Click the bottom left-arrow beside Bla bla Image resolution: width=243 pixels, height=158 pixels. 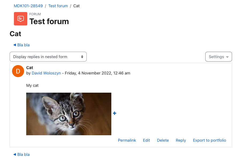coord(15,155)
